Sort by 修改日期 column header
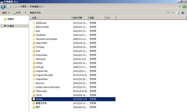The width and height of the screenshot is (187, 112). click(x=80, y=18)
